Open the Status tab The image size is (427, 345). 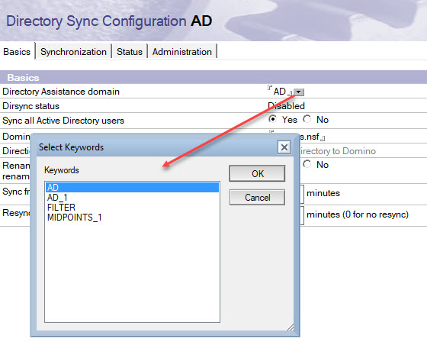click(130, 51)
